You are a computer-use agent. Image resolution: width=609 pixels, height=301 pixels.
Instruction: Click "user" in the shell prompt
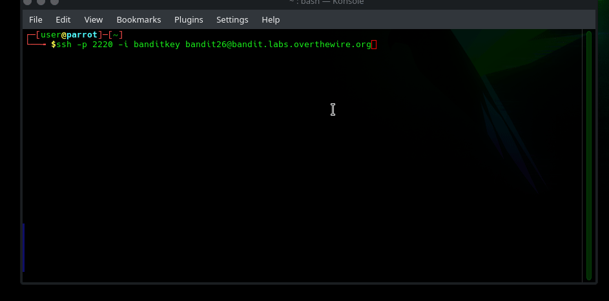(50, 35)
